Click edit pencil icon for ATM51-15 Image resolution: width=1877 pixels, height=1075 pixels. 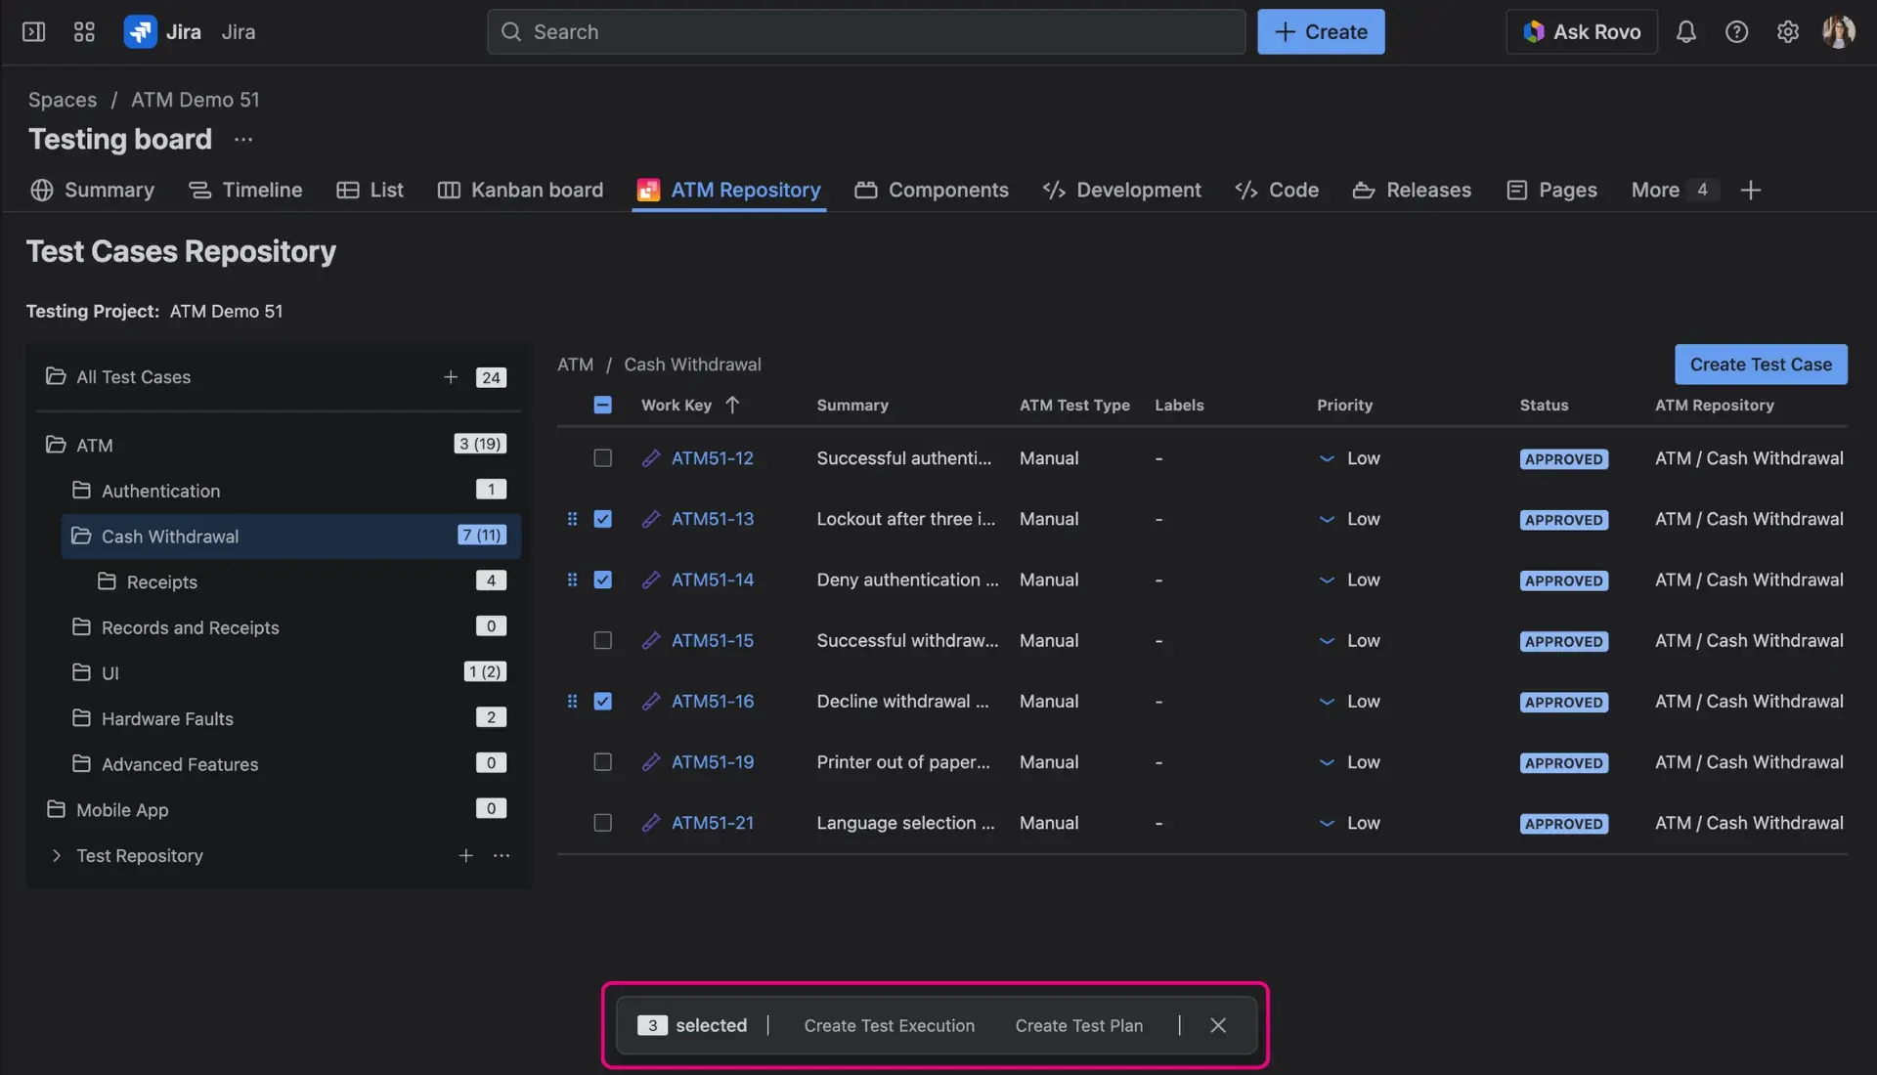(651, 640)
